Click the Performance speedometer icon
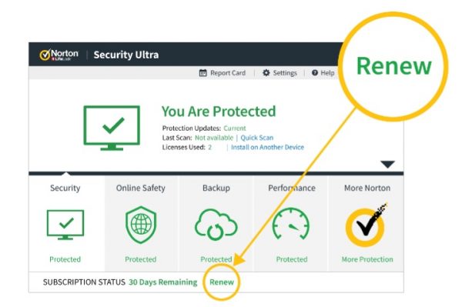This screenshot has height=307, width=462. (291, 224)
